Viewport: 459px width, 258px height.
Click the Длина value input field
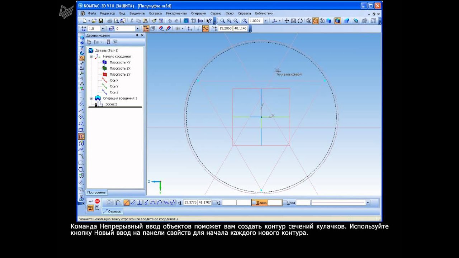coord(275,203)
